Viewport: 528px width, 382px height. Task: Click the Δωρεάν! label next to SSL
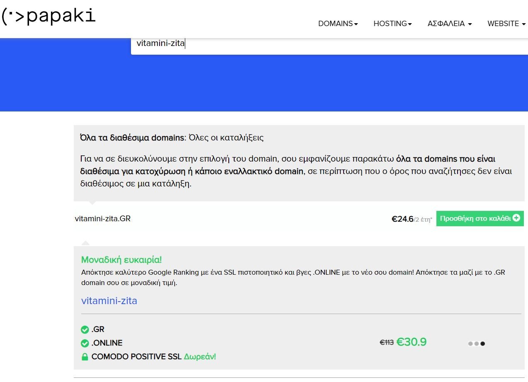(x=200, y=357)
